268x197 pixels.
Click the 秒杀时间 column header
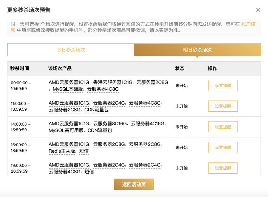coord(20,68)
